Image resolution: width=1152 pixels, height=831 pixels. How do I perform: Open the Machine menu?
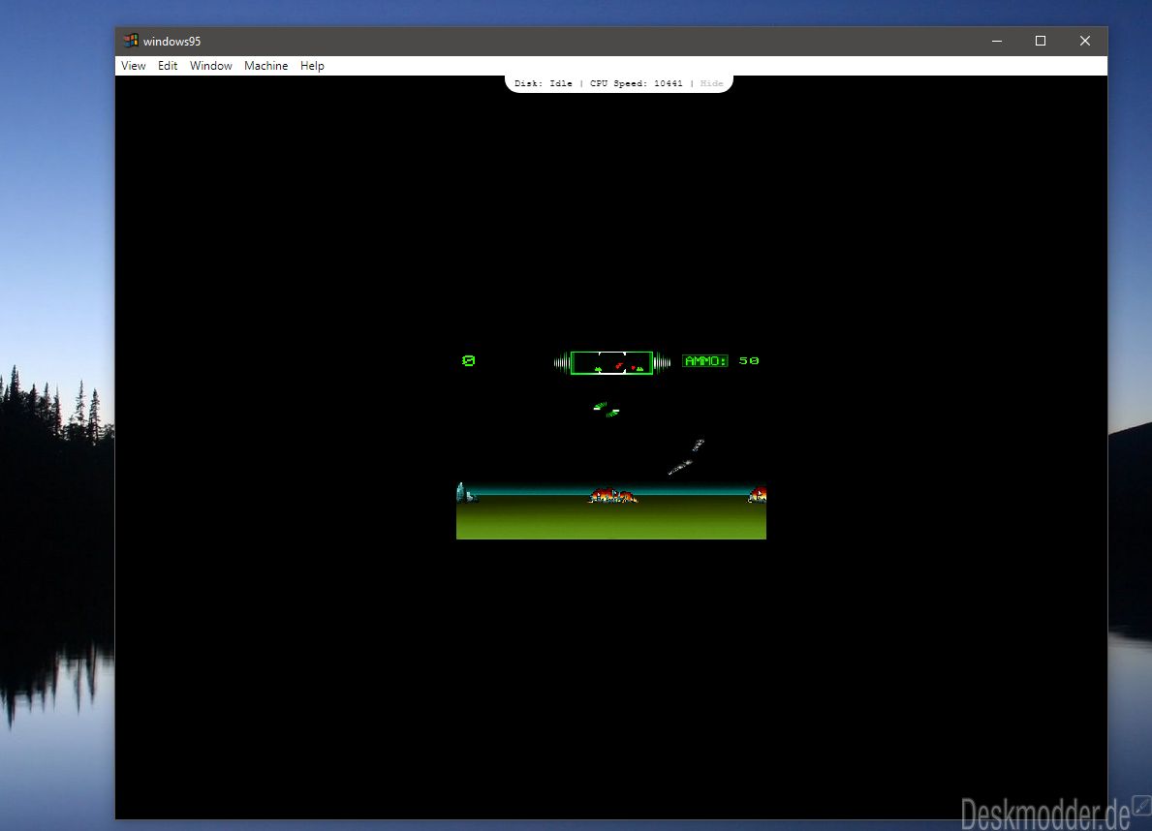pos(266,66)
